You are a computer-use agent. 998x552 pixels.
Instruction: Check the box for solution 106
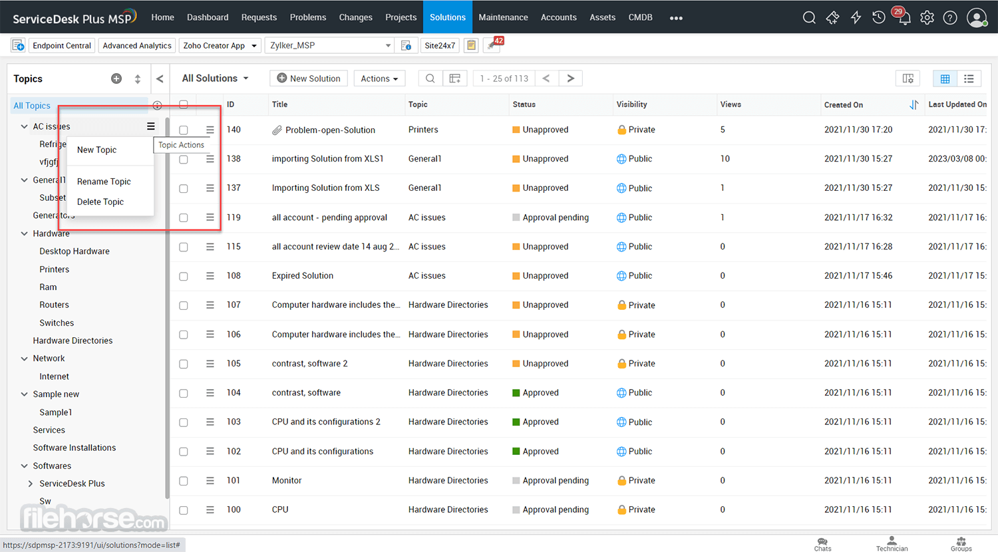pyautogui.click(x=184, y=335)
